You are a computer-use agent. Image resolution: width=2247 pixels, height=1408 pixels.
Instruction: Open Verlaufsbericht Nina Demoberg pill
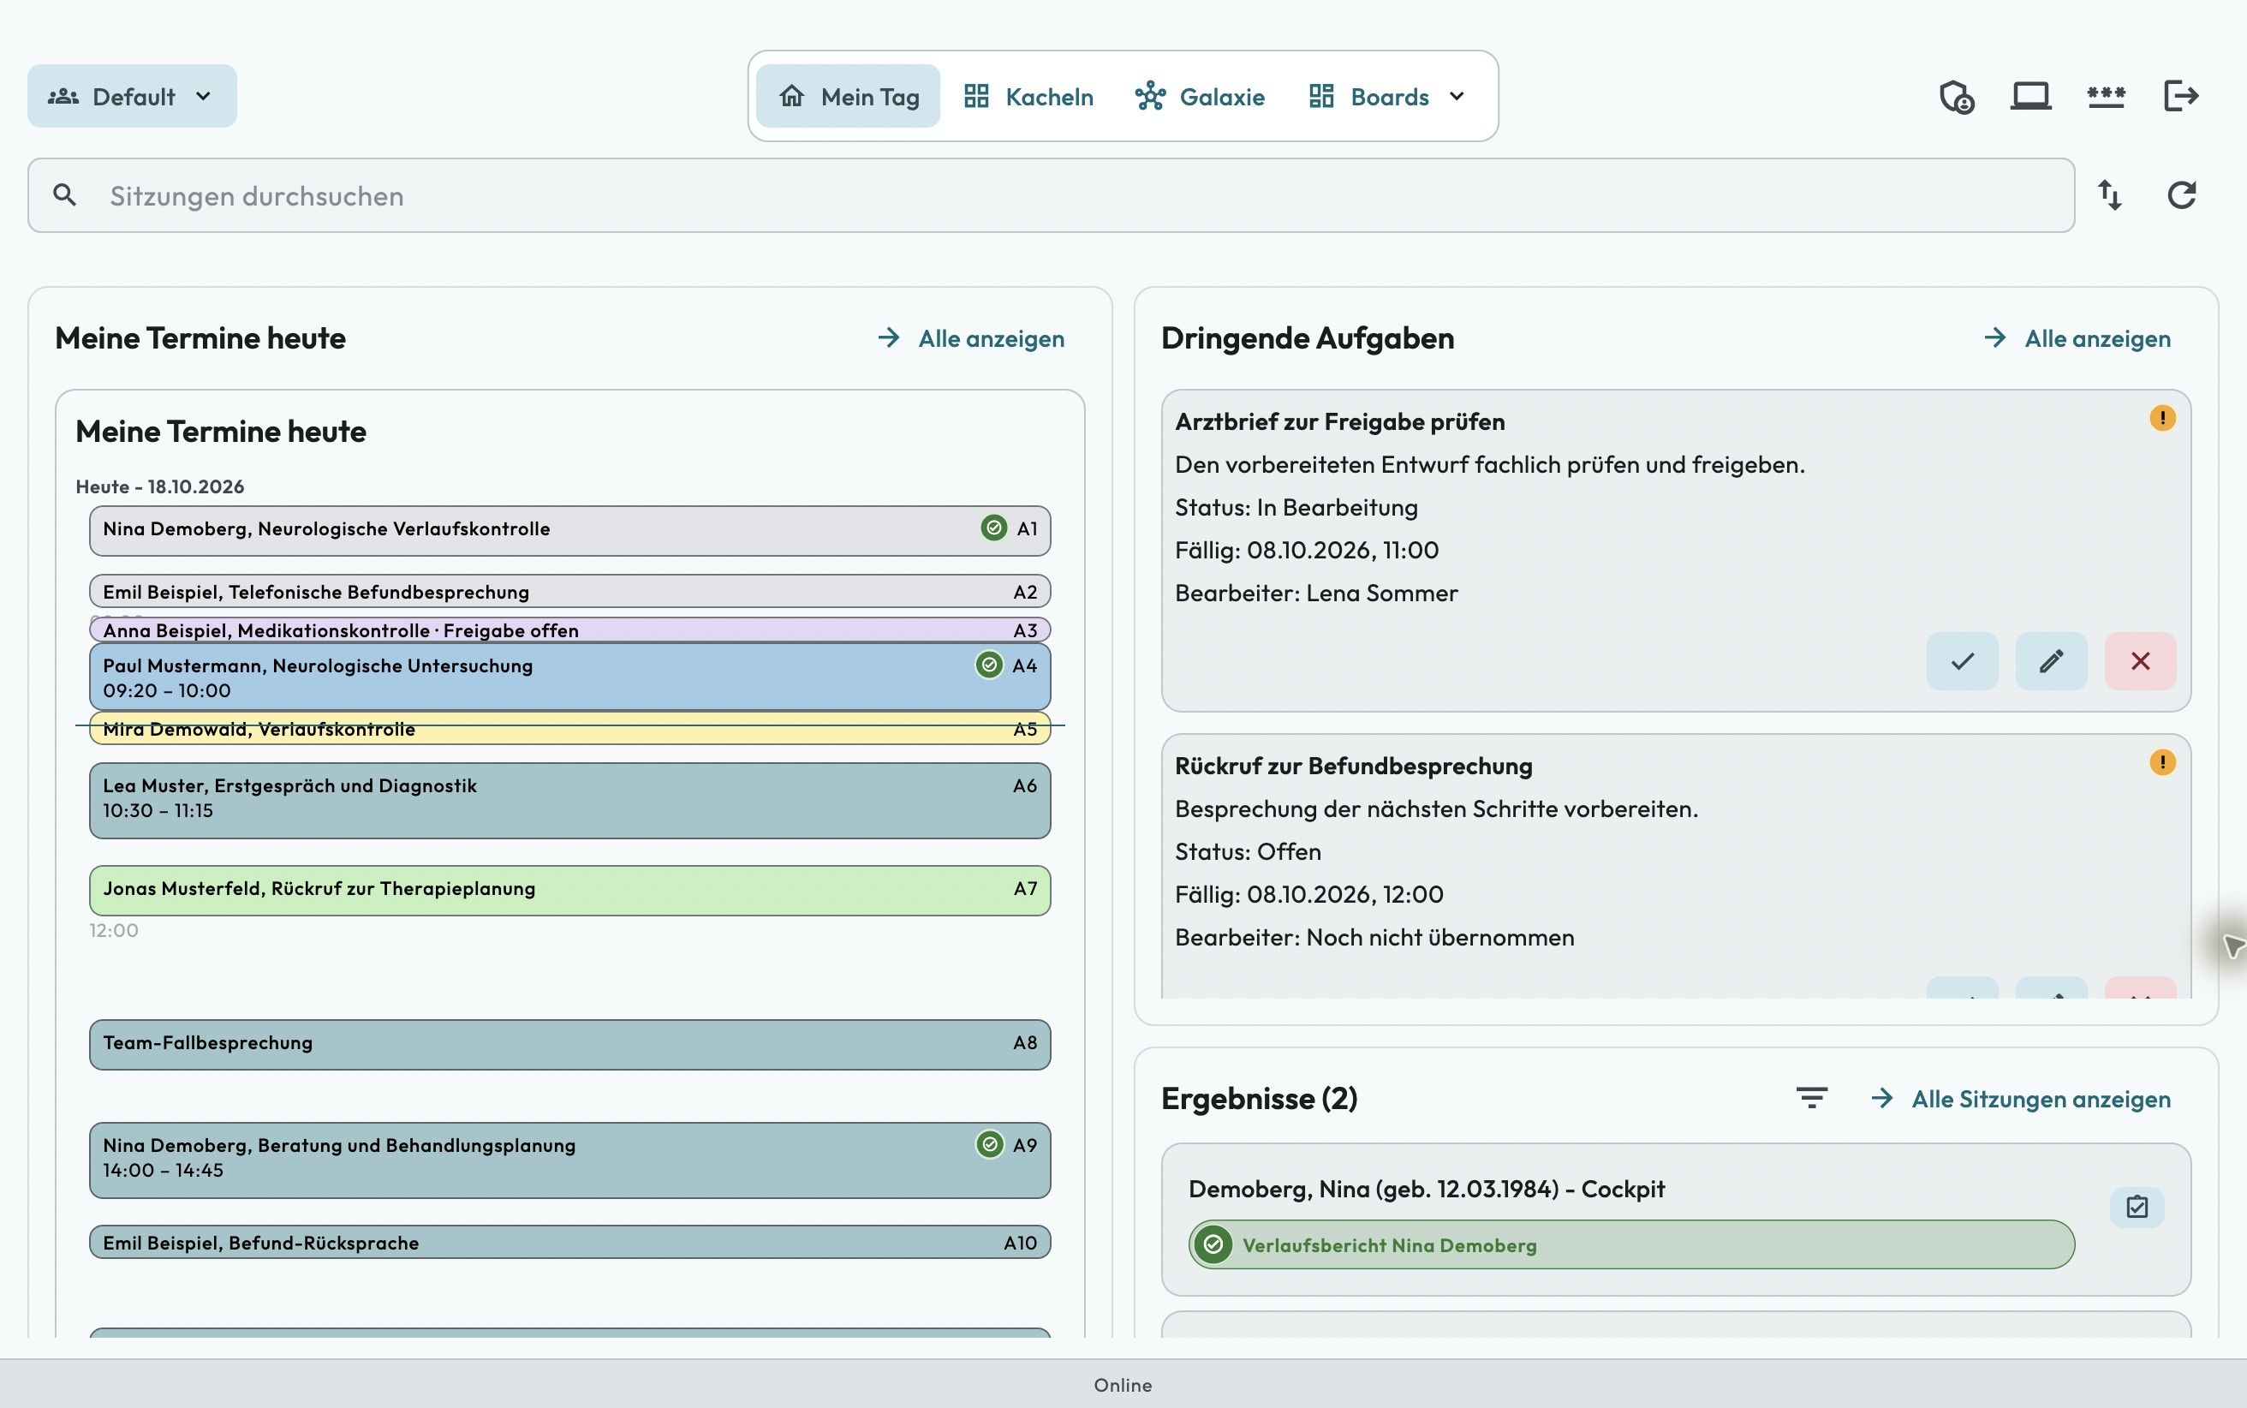click(x=1631, y=1245)
